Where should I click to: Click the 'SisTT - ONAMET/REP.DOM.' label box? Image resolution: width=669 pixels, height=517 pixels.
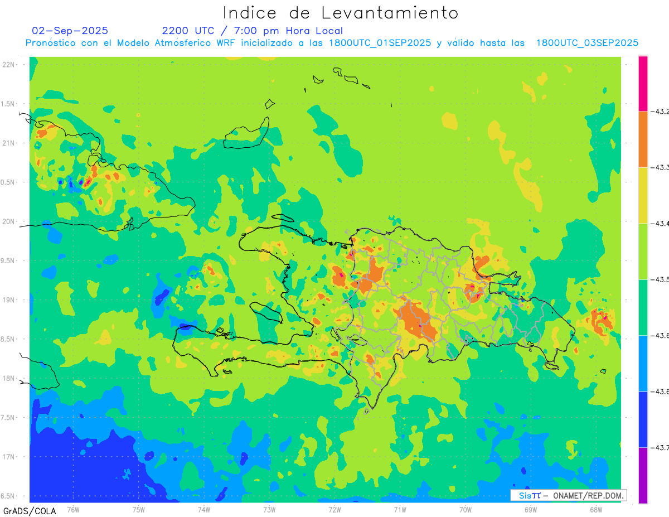(x=569, y=495)
